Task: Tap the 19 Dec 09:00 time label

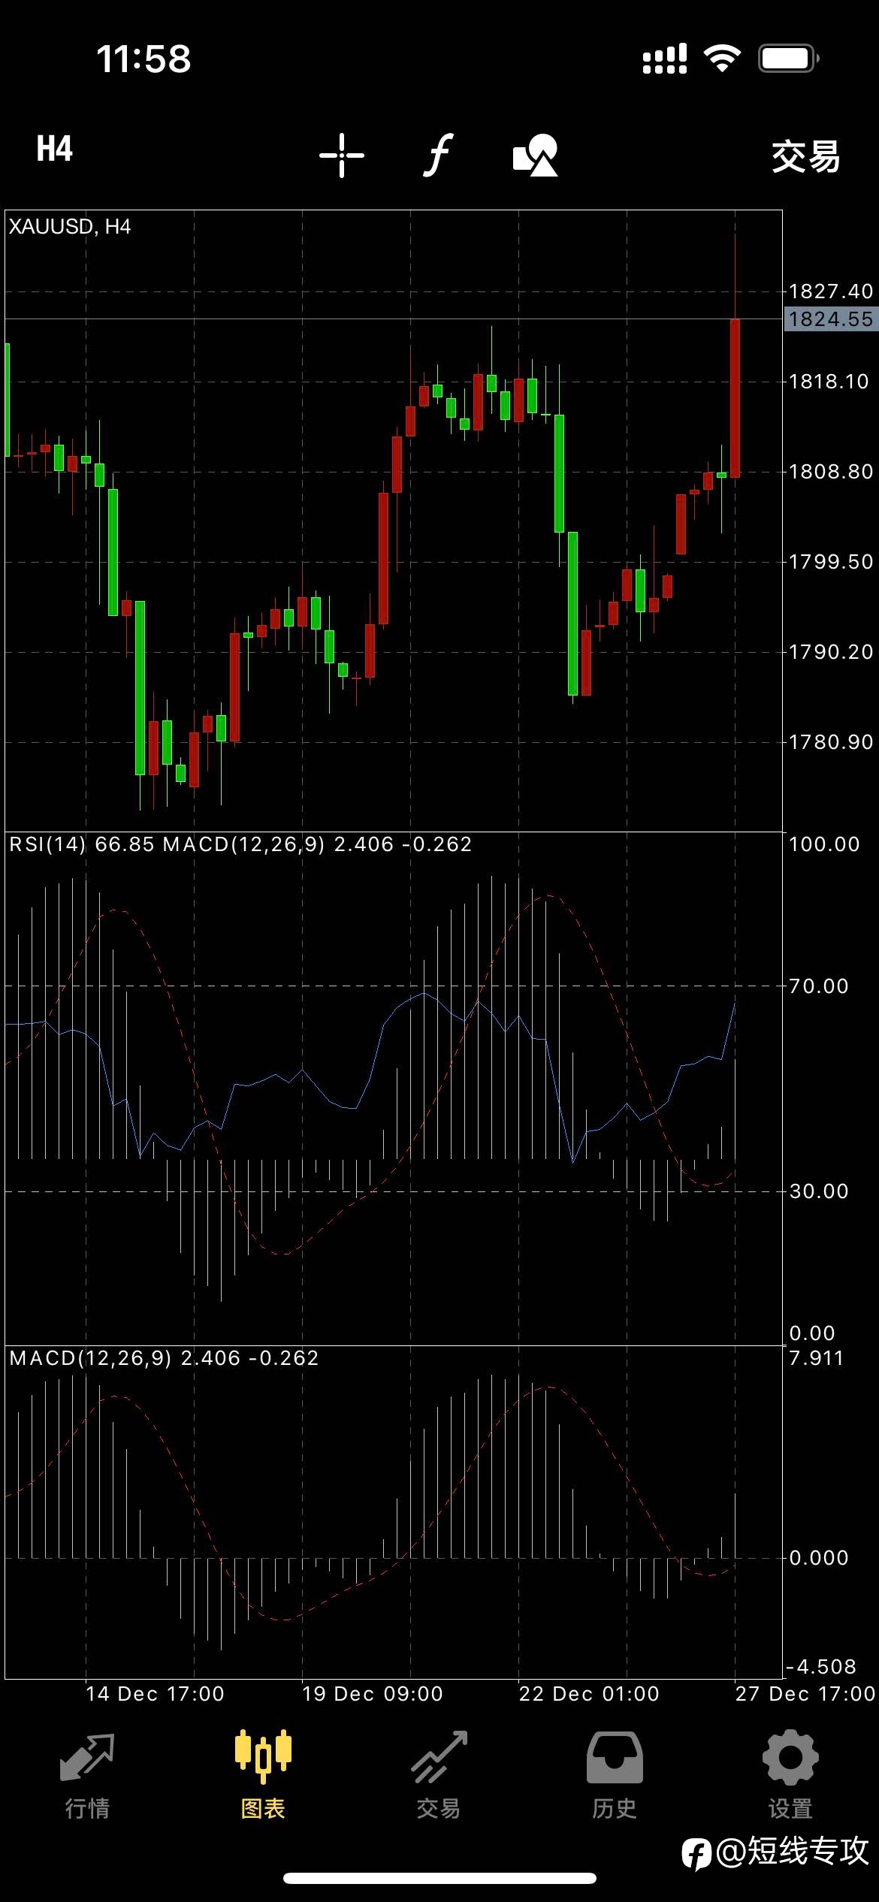Action: [373, 1694]
